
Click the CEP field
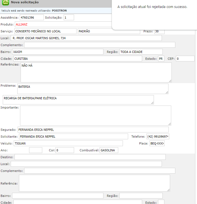click(185, 59)
